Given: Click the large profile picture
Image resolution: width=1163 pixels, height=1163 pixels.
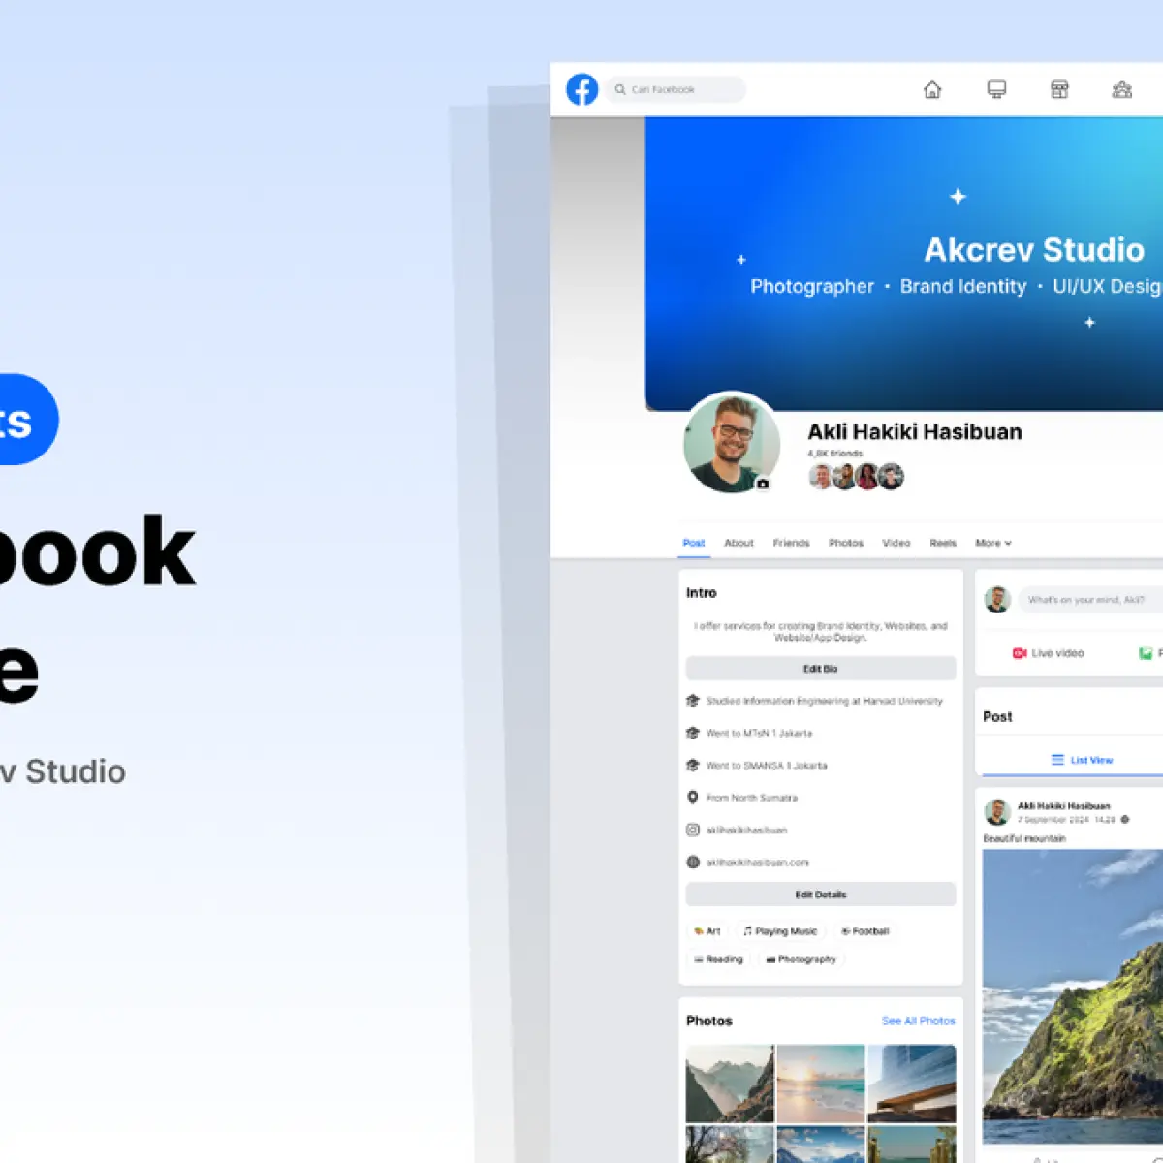Looking at the screenshot, I should 732,443.
